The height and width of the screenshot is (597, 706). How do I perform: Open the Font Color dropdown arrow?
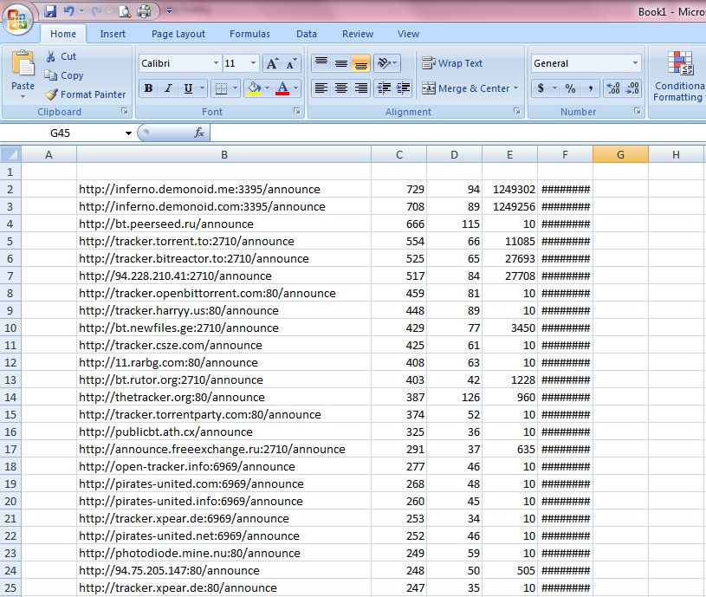(x=295, y=88)
